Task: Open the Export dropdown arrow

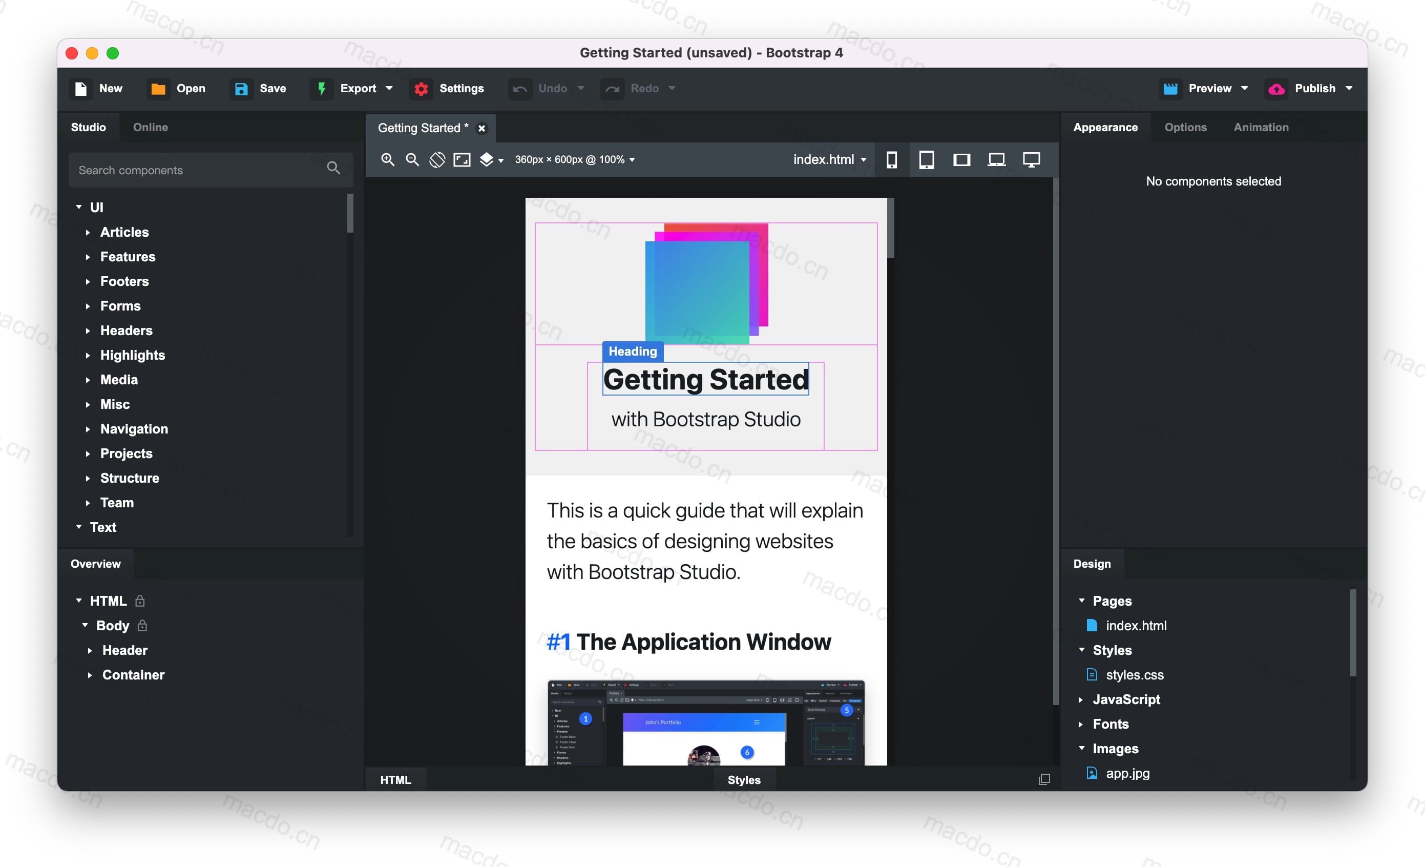Action: click(x=389, y=89)
